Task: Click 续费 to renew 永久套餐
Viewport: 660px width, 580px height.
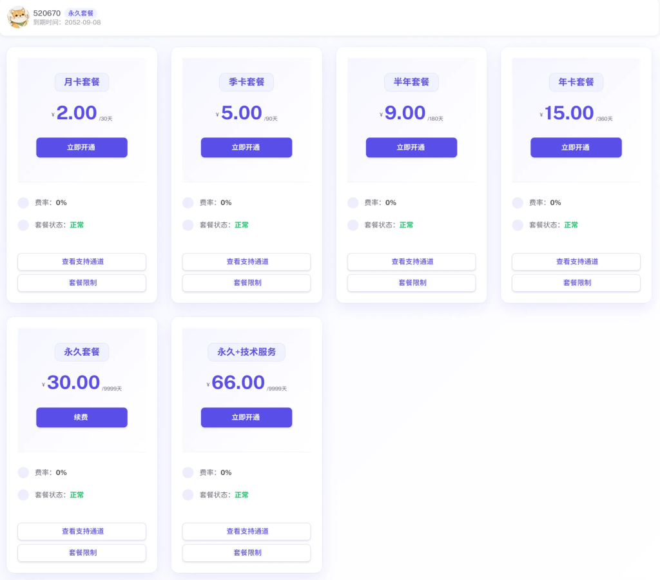Action: click(x=82, y=418)
